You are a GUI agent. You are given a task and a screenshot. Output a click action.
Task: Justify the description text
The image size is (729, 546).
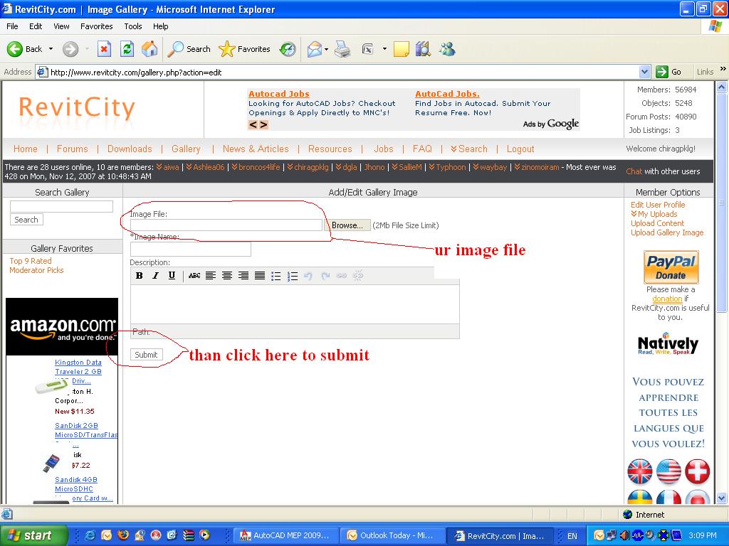[260, 276]
